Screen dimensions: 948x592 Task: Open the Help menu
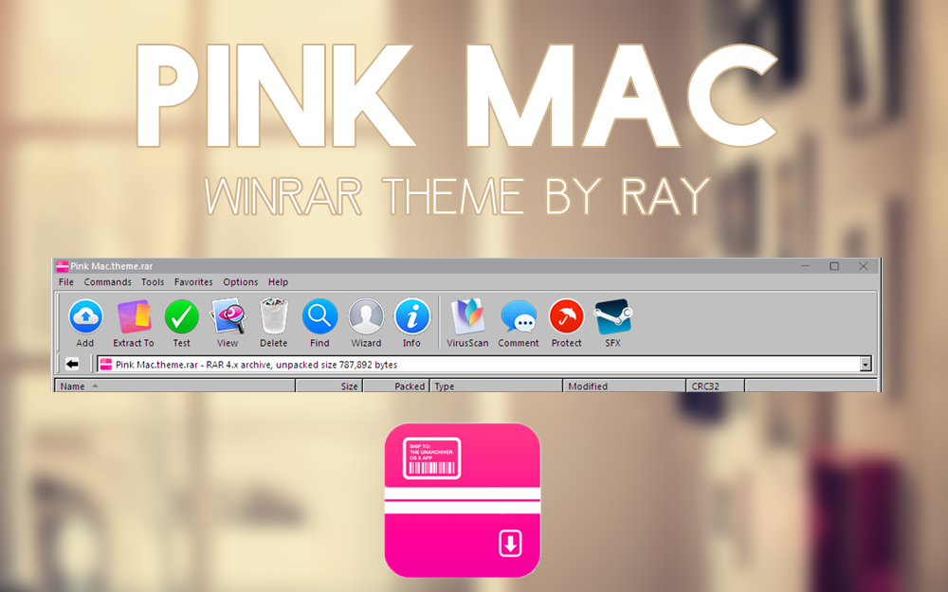(x=278, y=282)
